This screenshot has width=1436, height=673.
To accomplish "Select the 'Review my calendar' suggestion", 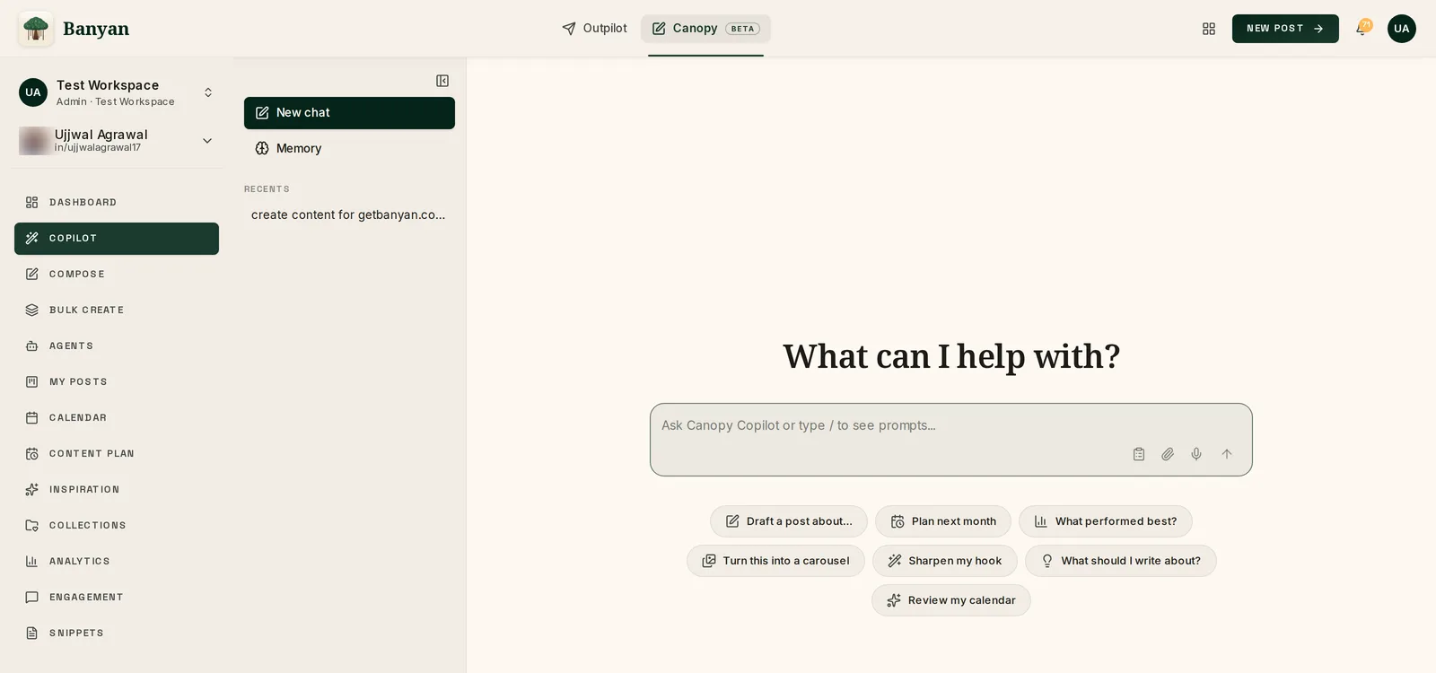I will tap(951, 600).
